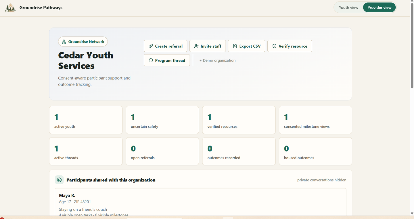Viewport: 414px width, 219px height.
Task: Select the "uncertain safety" stat card
Action: pyautogui.click(x=162, y=120)
